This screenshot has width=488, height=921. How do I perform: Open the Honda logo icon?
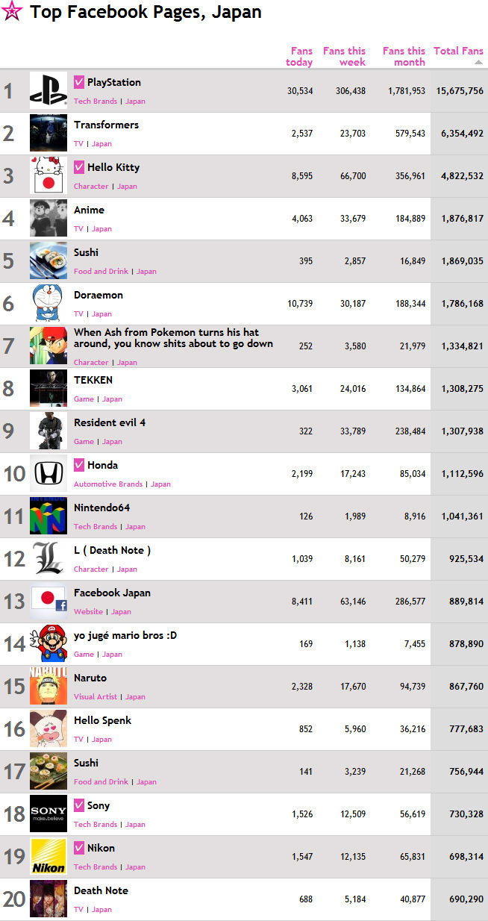(x=49, y=474)
